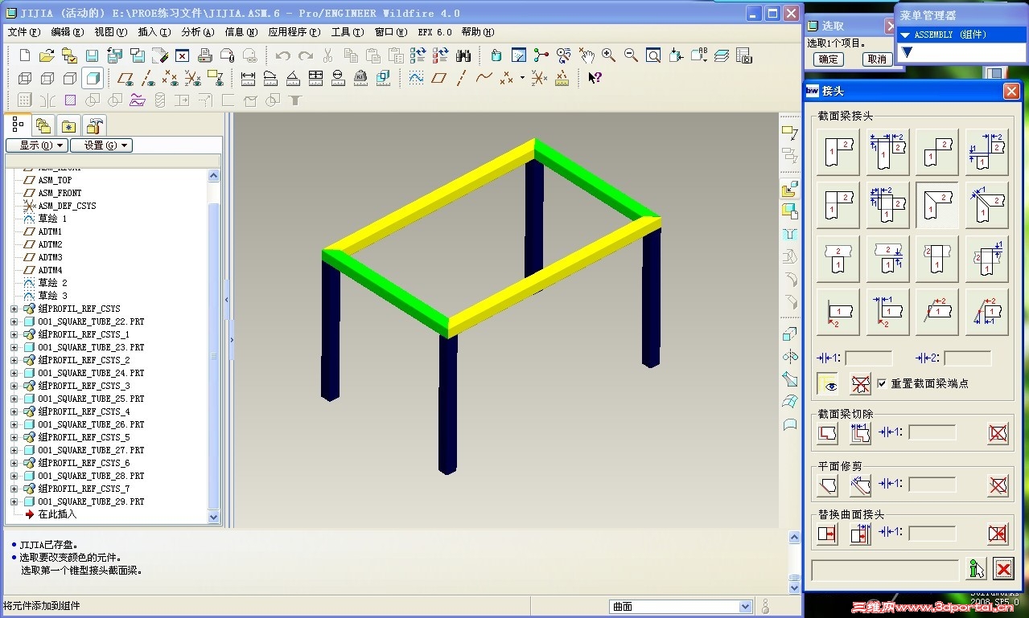
Task: Click the distance measure icon
Action: tap(248, 79)
